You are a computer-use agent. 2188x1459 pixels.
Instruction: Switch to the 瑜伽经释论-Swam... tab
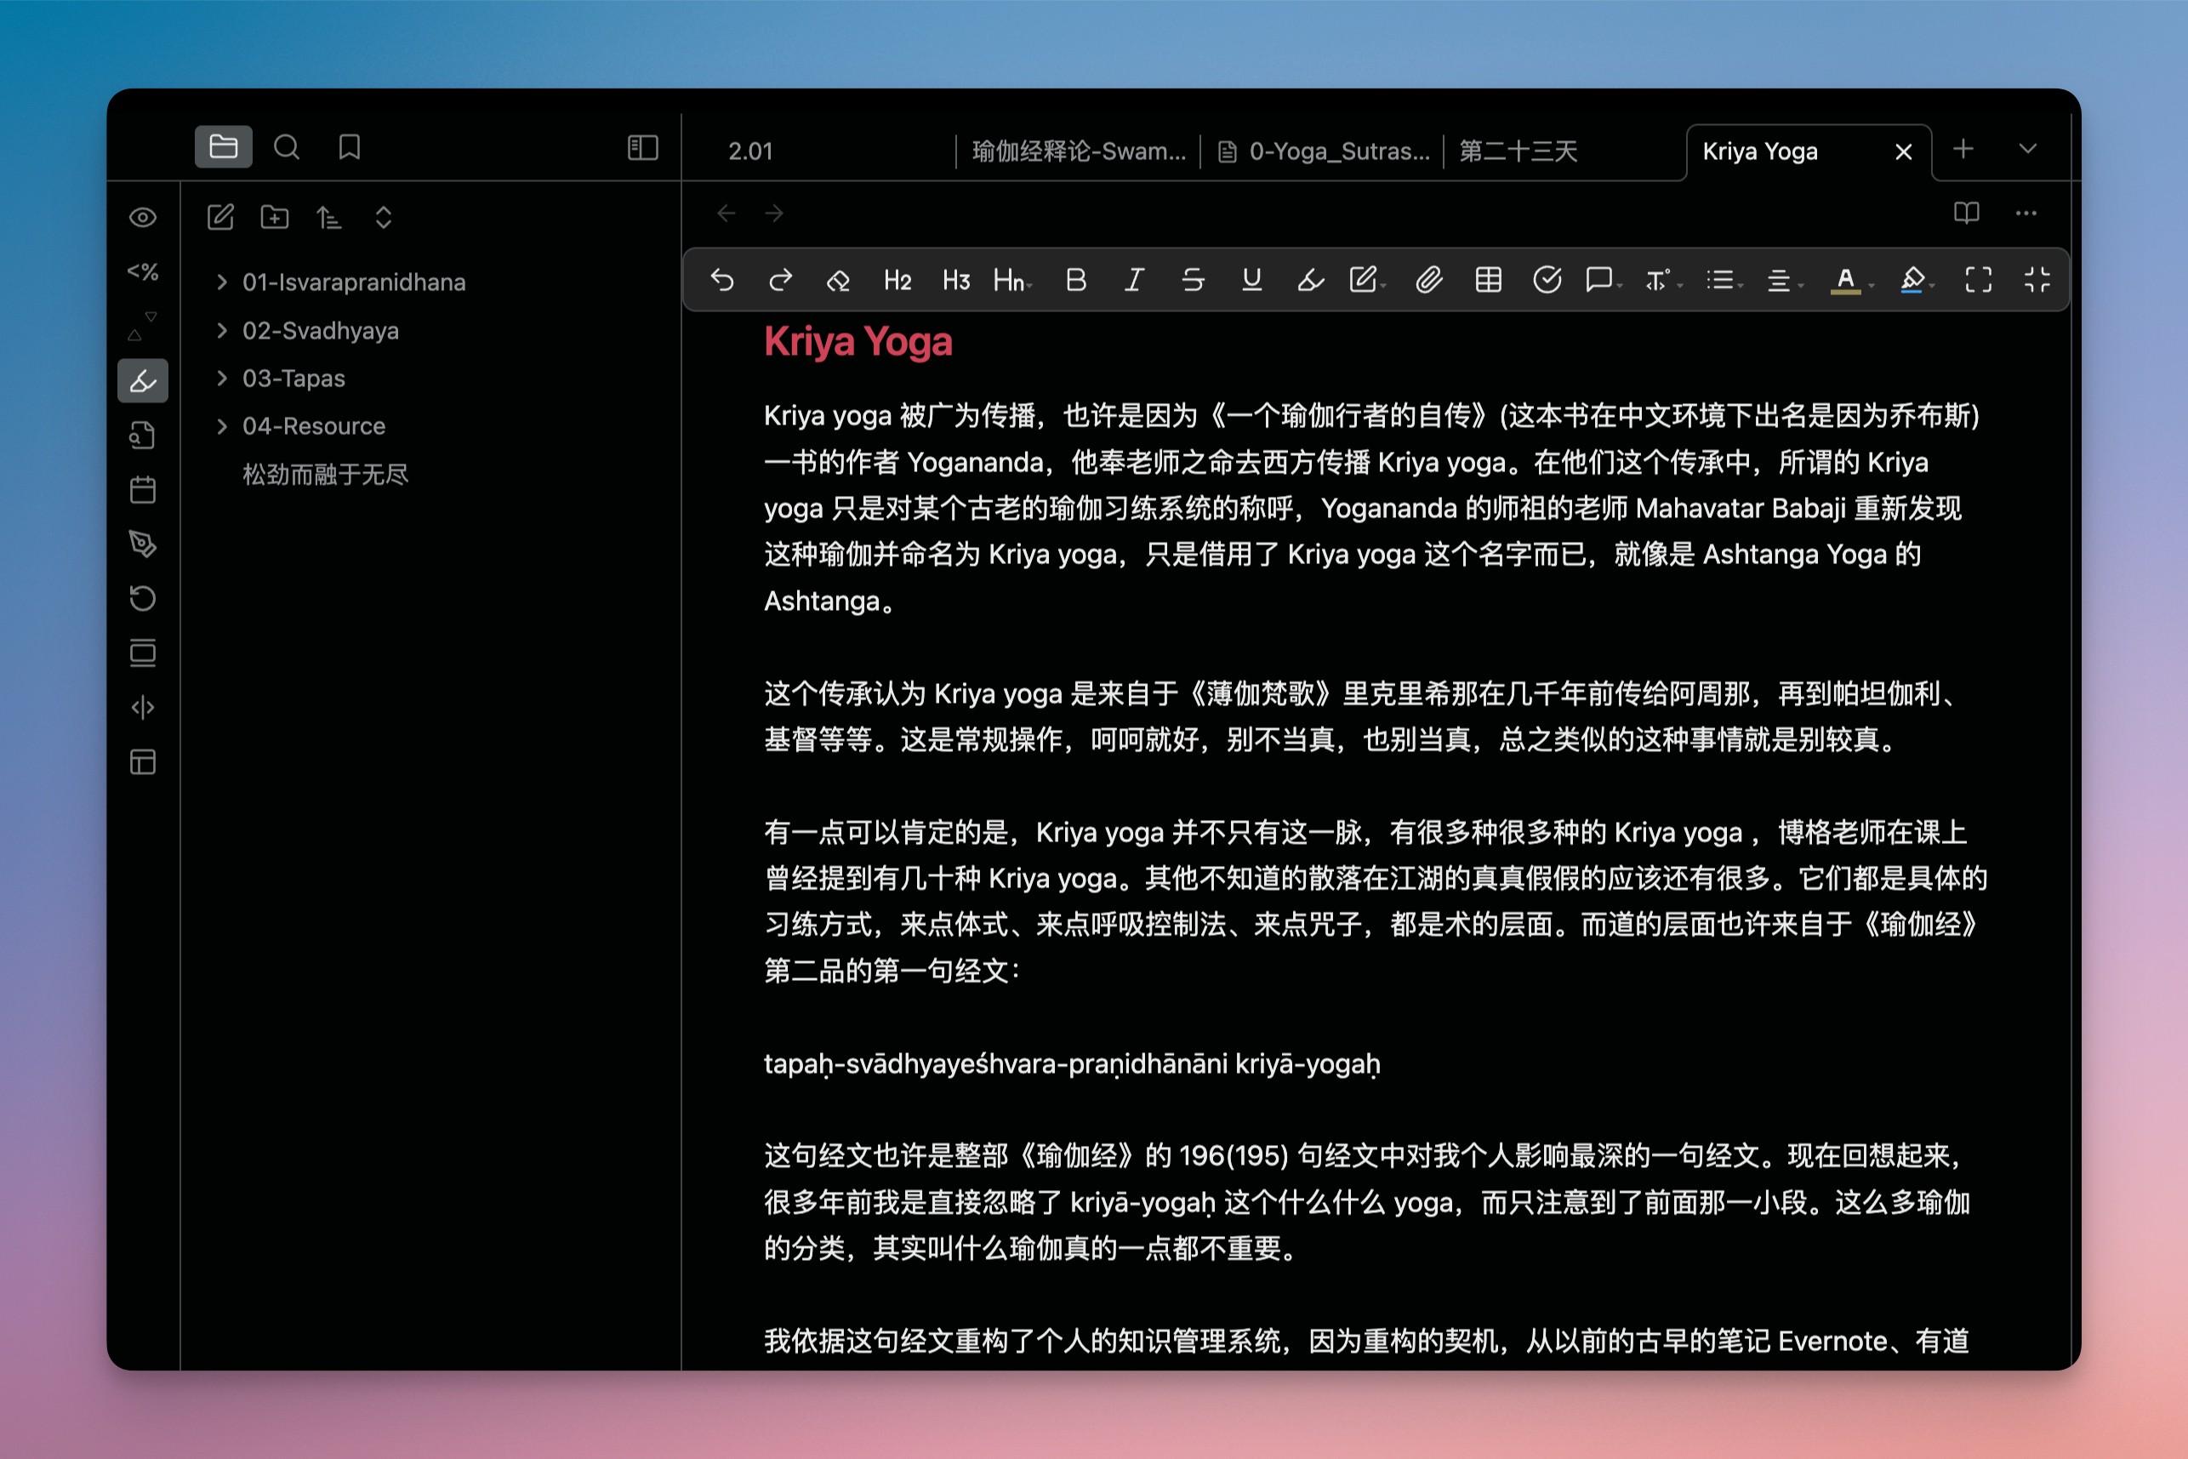point(1078,151)
